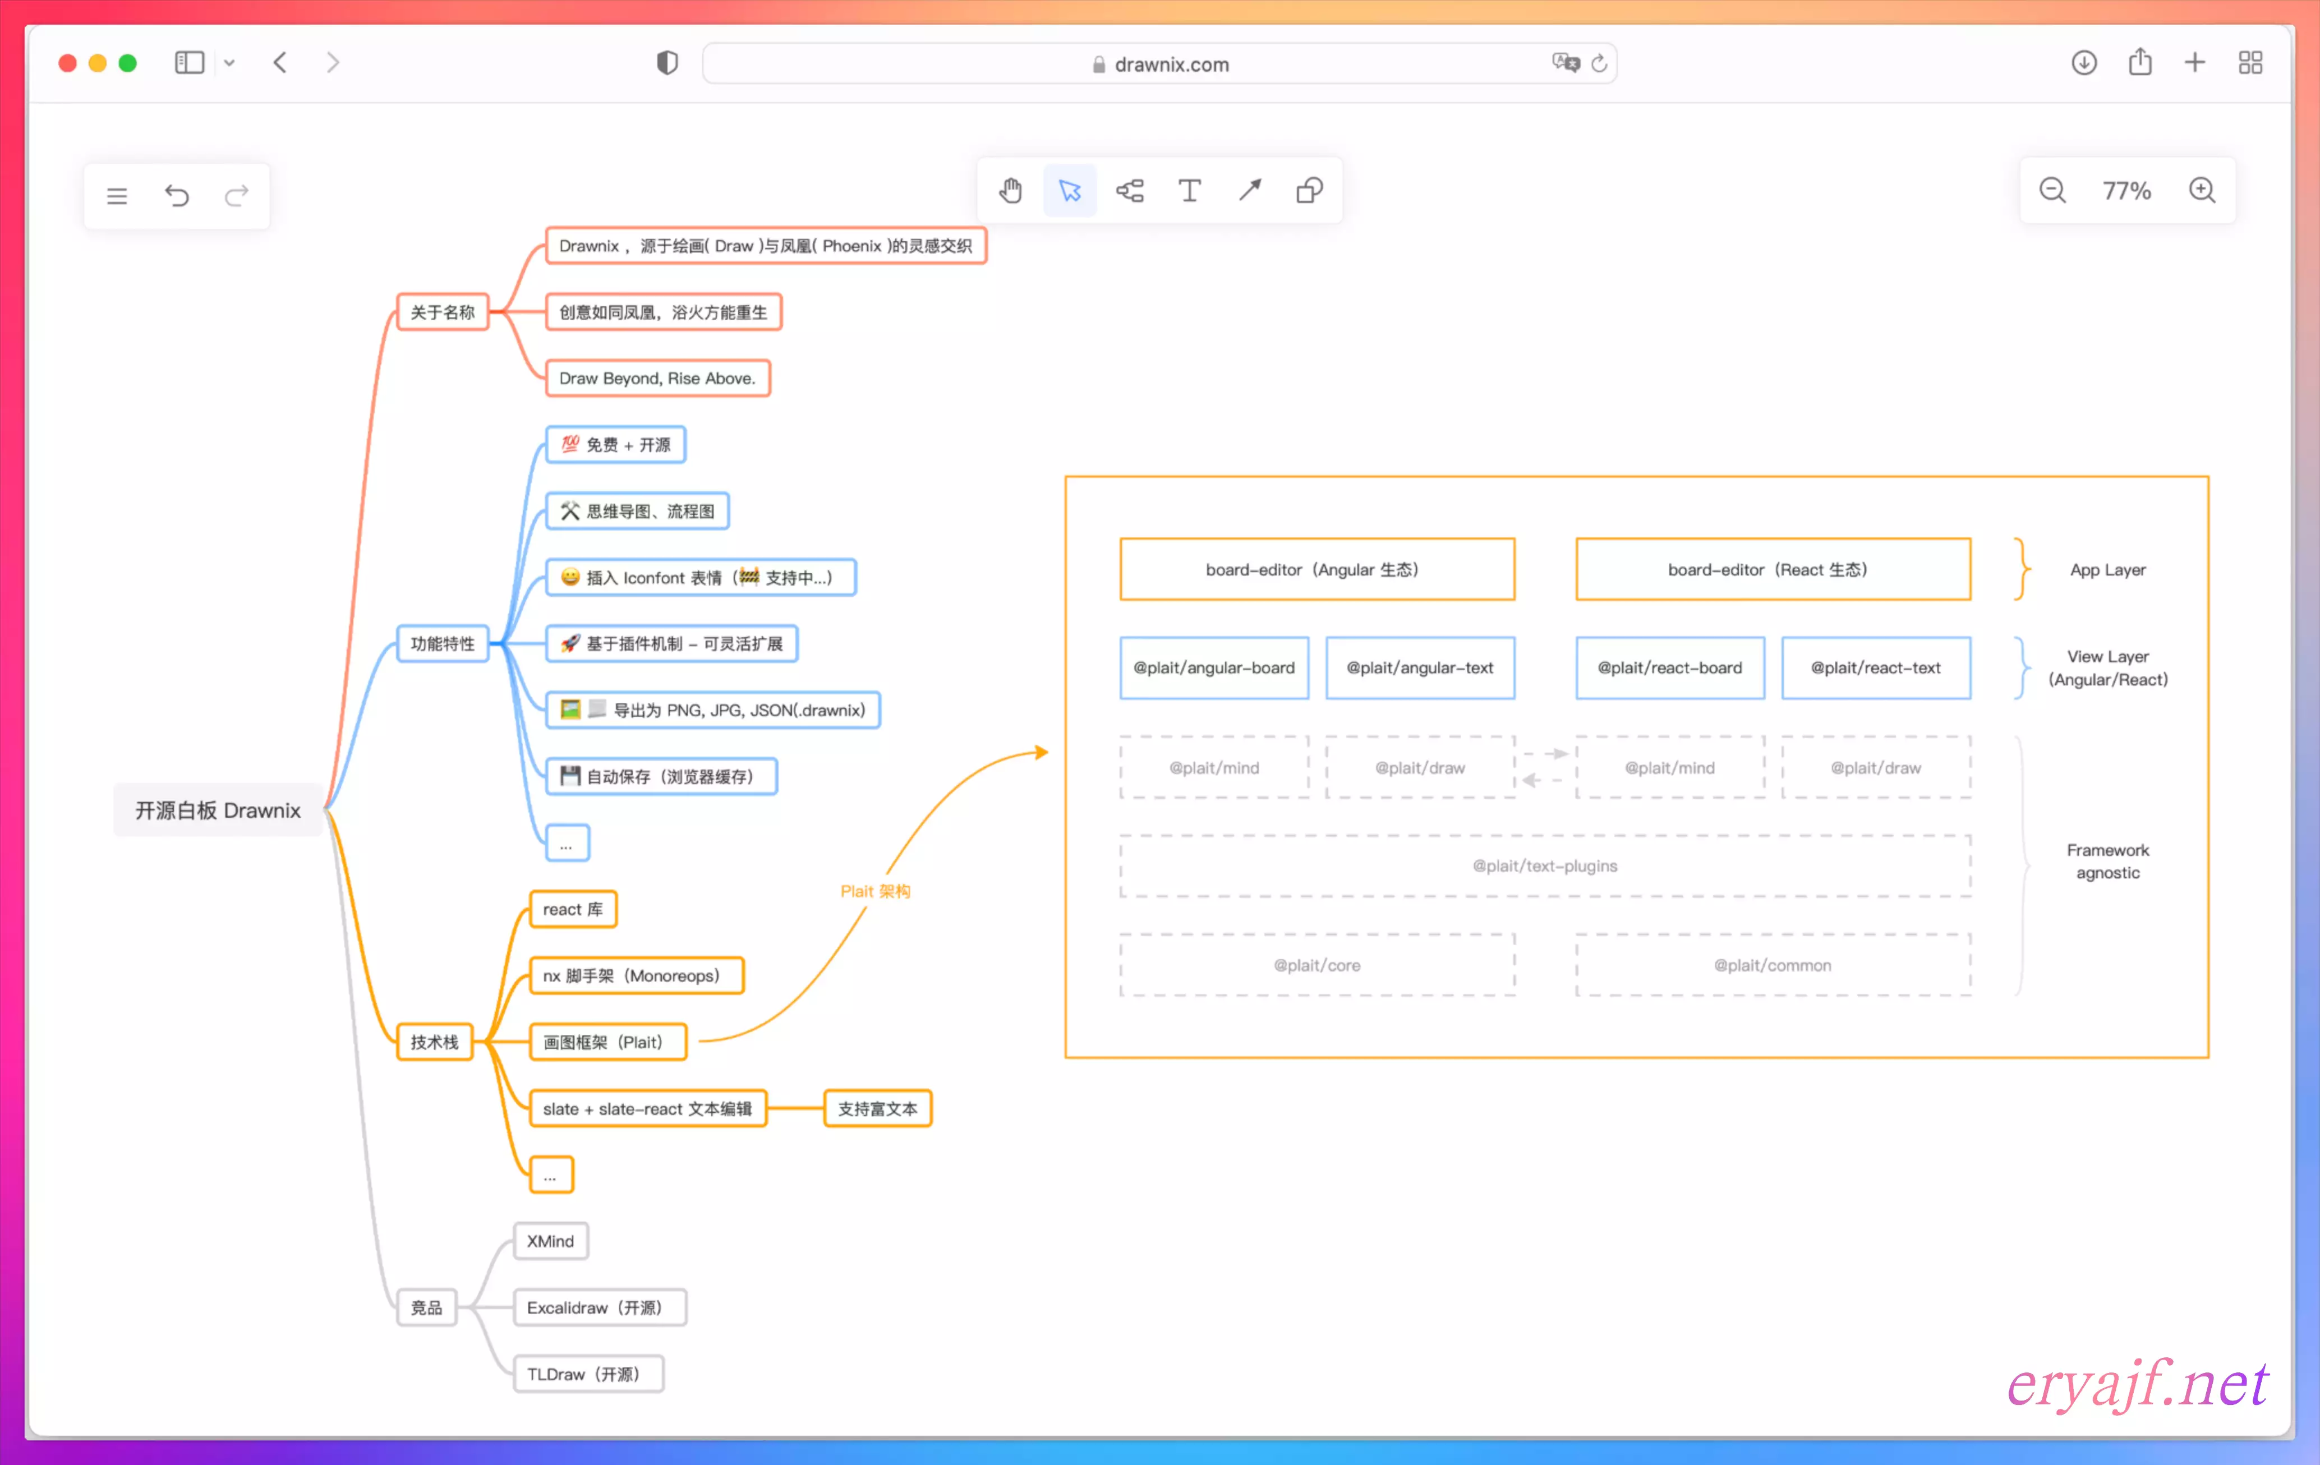Show Safari downloads
The height and width of the screenshot is (1465, 2320).
tap(2084, 63)
